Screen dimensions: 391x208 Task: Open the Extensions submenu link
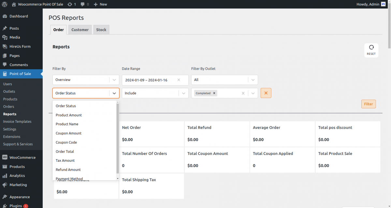(x=12, y=137)
